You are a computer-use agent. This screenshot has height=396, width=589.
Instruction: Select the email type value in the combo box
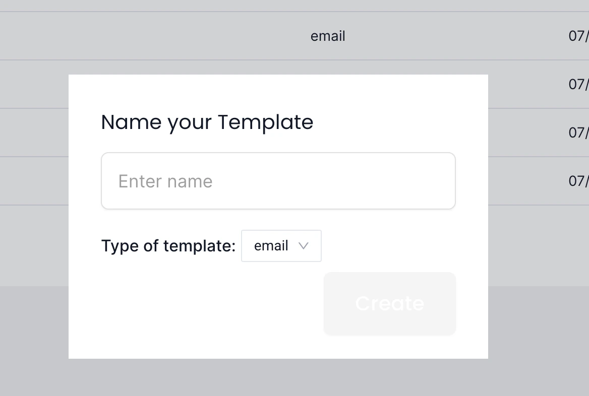(272, 246)
